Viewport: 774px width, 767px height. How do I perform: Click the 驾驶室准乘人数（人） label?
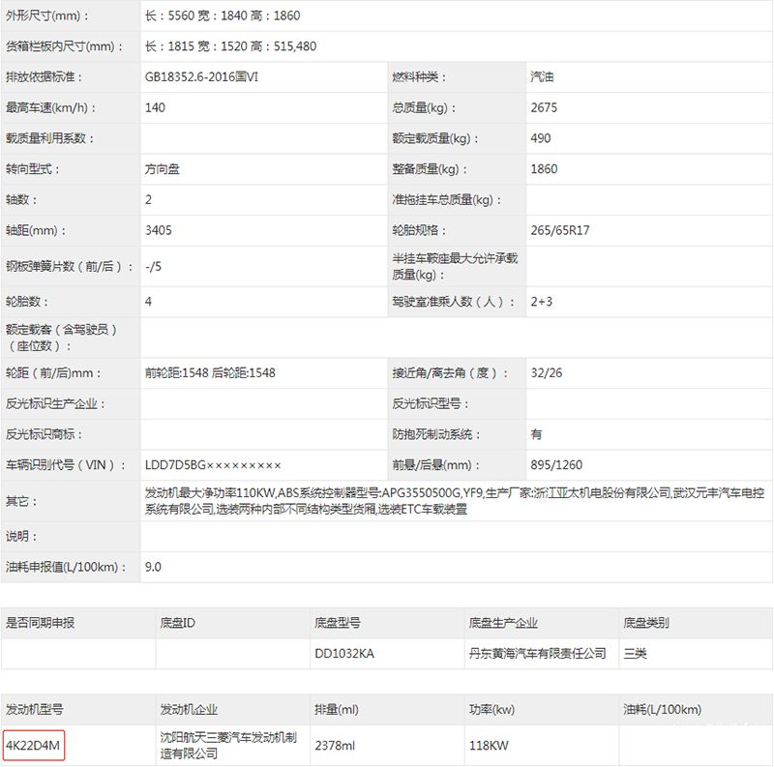click(x=454, y=302)
